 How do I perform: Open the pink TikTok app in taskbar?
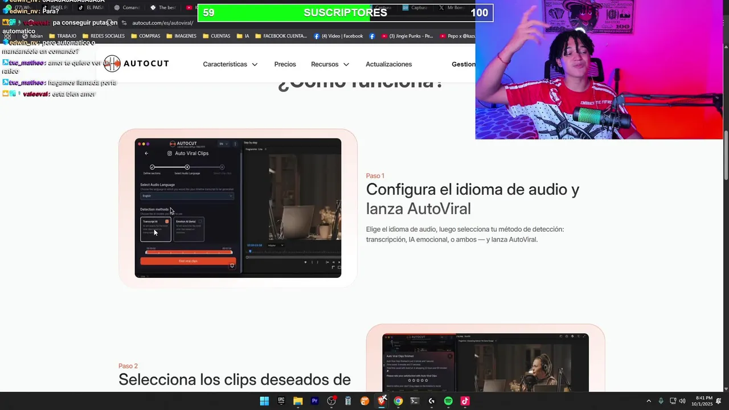click(465, 401)
